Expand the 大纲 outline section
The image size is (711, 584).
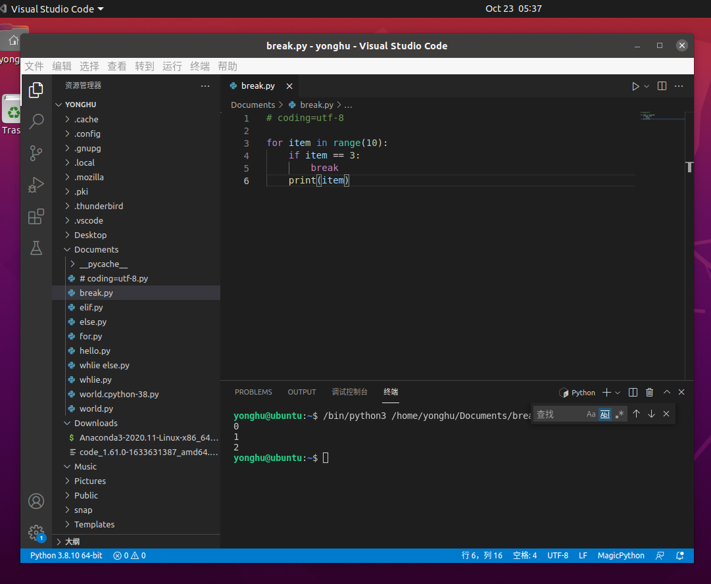click(x=136, y=542)
